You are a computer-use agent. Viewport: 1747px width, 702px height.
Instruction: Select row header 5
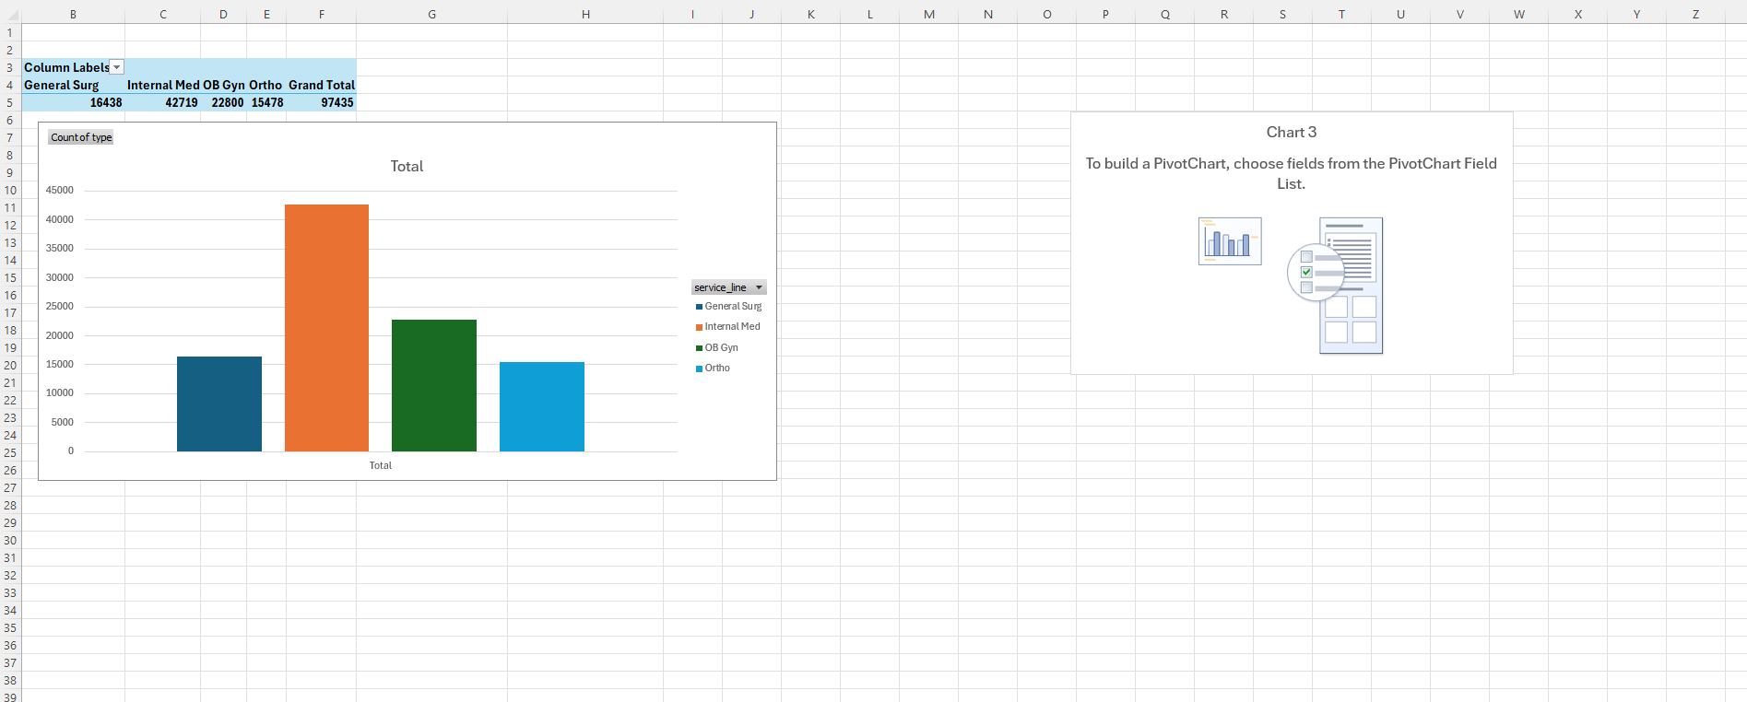(10, 102)
